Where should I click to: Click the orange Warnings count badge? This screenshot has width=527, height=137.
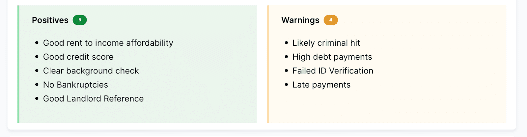(331, 20)
